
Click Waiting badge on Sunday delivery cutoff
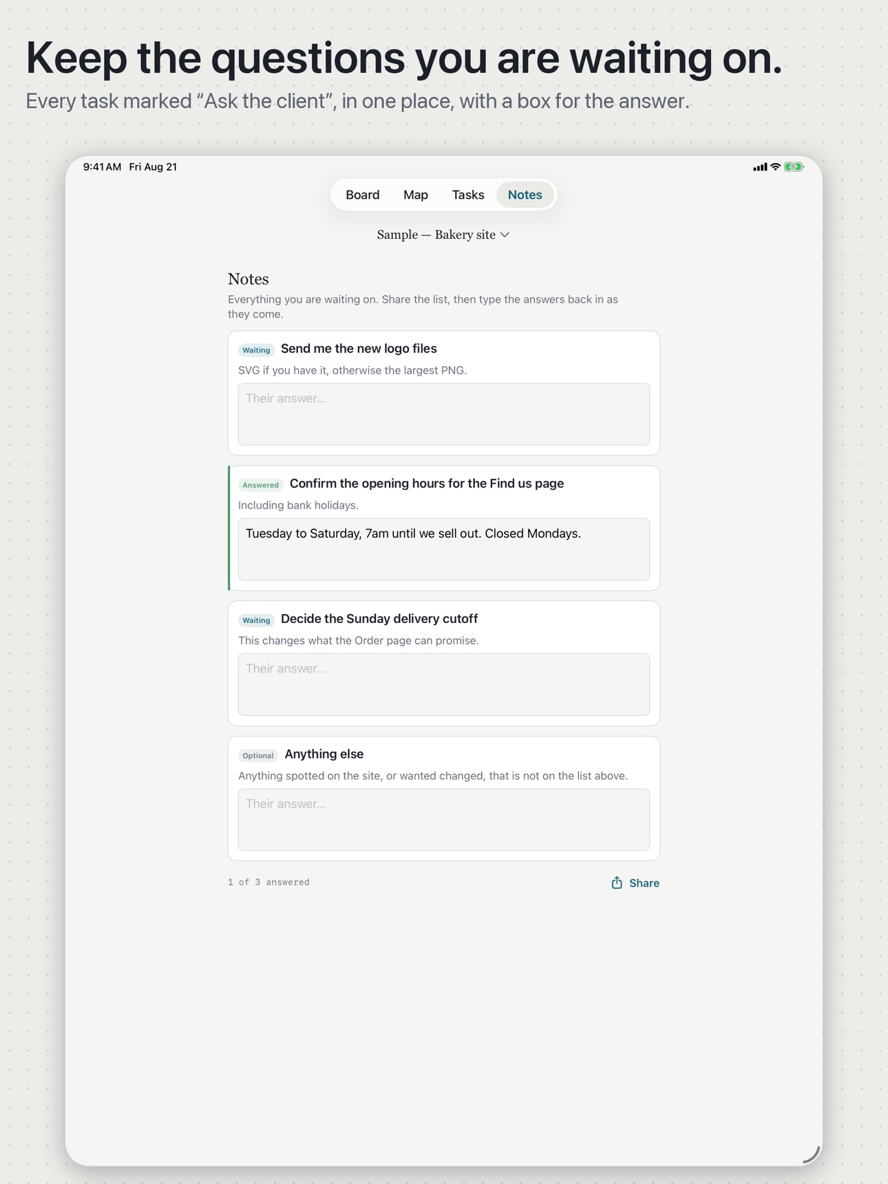click(256, 620)
